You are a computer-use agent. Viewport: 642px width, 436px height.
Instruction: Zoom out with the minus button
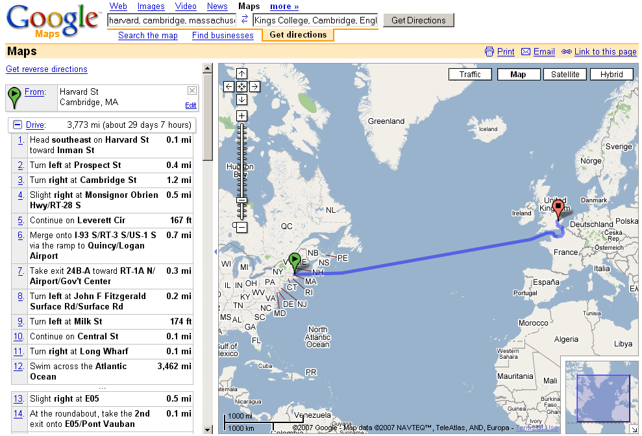pyautogui.click(x=242, y=227)
